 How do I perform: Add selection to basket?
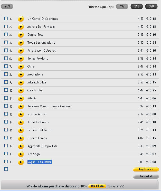tap(146, 176)
